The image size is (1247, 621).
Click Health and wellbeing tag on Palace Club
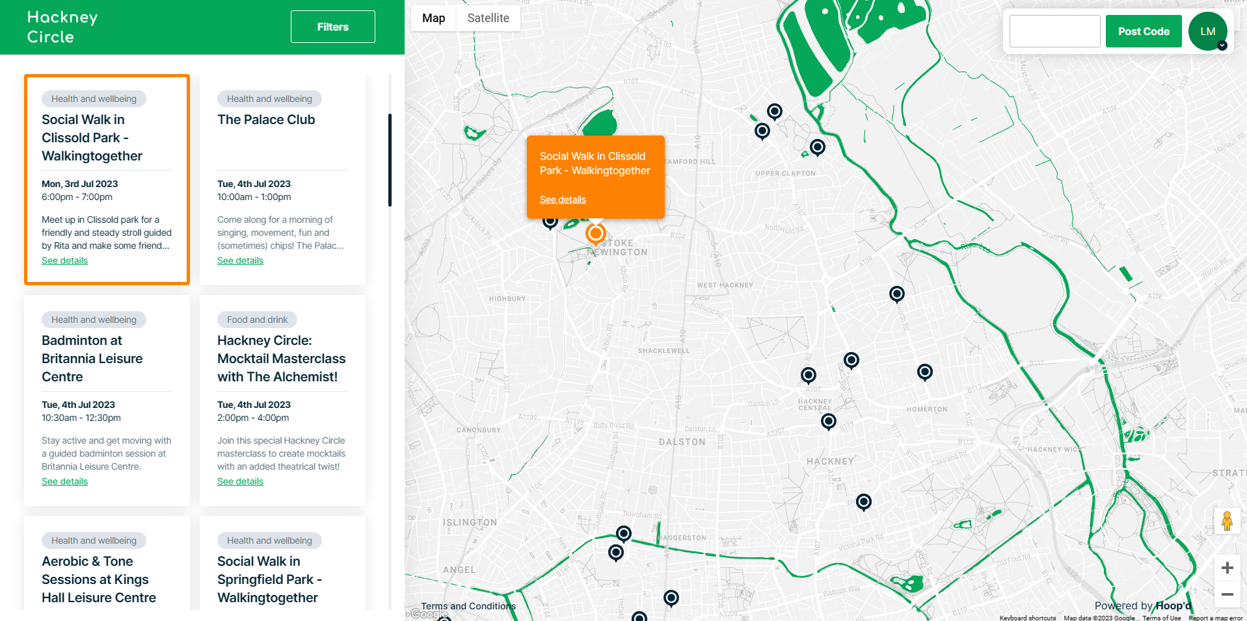[x=269, y=99]
